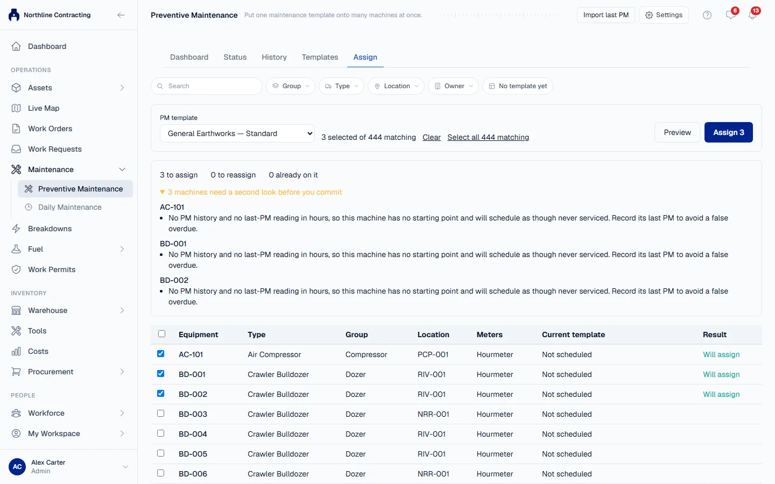Screen dimensions: 775x484
Task: Click the Warehouse icon in sidebar
Action: pyautogui.click(x=16, y=310)
